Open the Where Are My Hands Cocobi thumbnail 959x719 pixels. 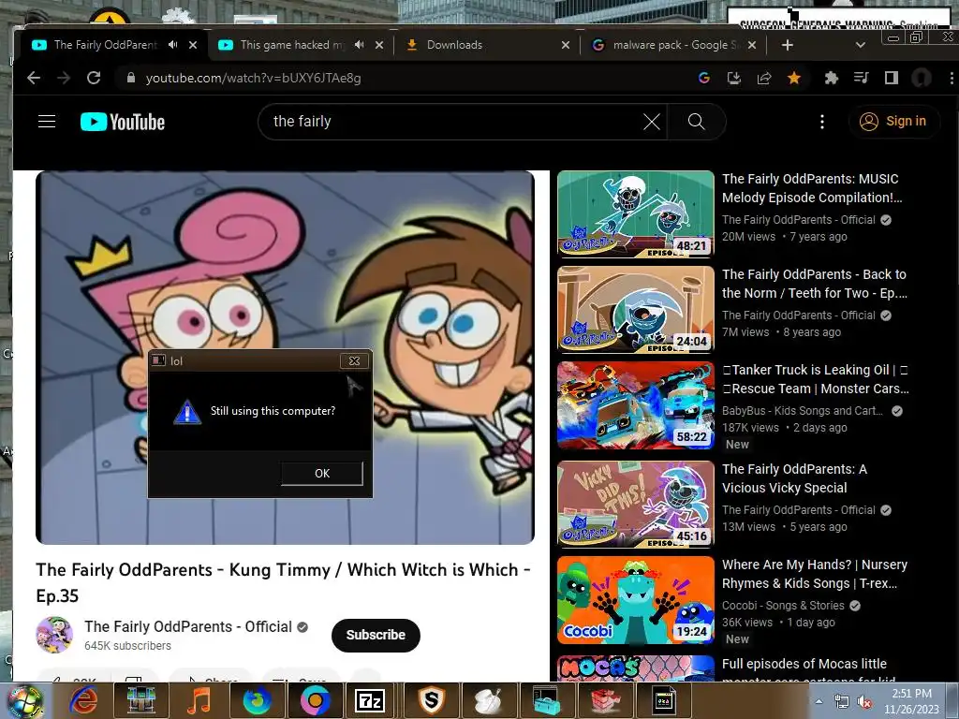636,600
